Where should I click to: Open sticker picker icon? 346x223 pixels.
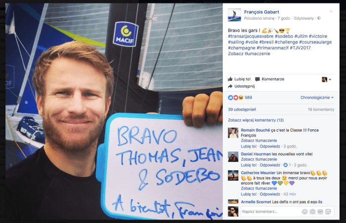(328, 212)
